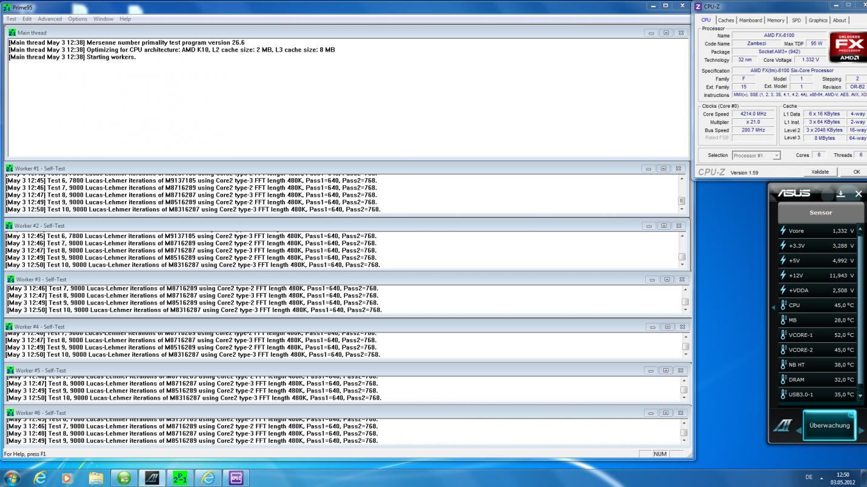This screenshot has width=867, height=487.
Task: Click the scrollbar thumb of the Worker #3 window
Action: pos(685,302)
